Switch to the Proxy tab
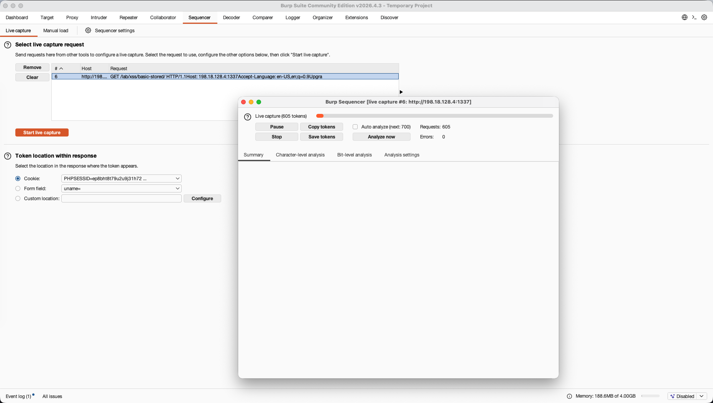 pyautogui.click(x=72, y=17)
